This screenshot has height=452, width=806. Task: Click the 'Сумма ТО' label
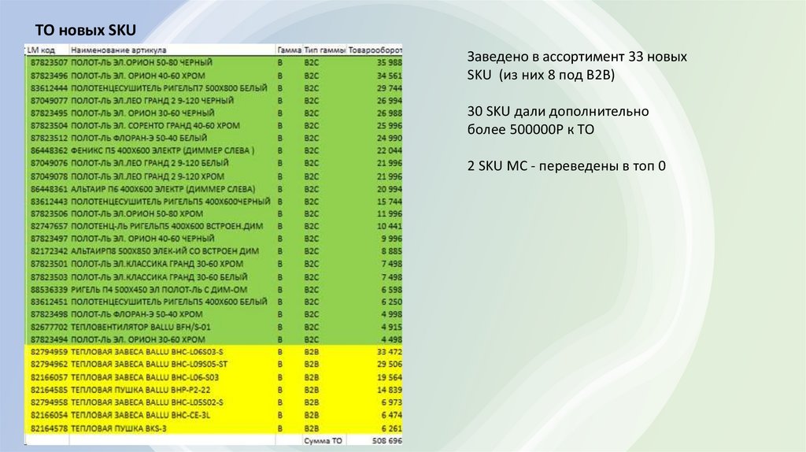(x=323, y=441)
